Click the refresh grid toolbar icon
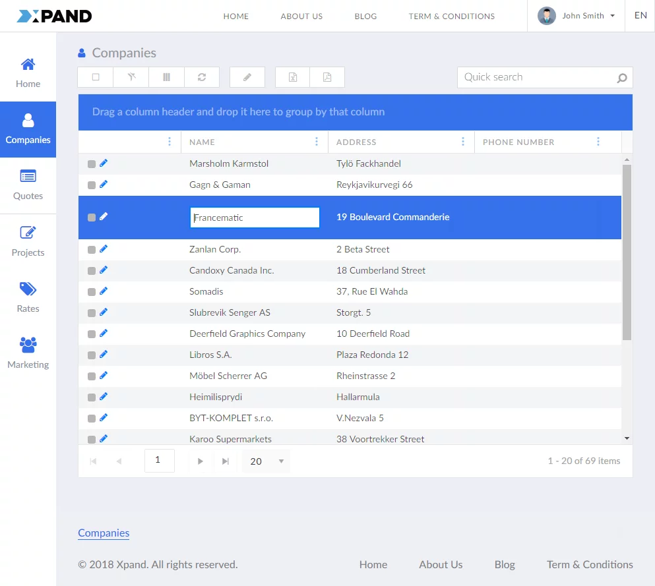This screenshot has height=586, width=655. click(x=202, y=77)
